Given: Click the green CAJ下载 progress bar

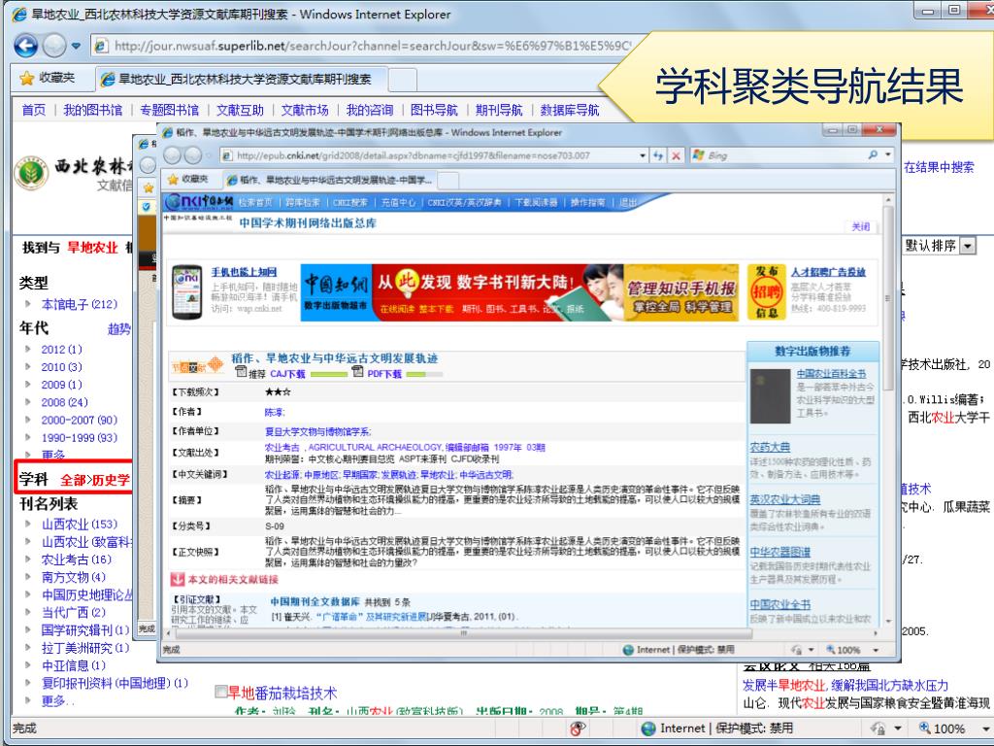Looking at the screenshot, I should (x=328, y=374).
